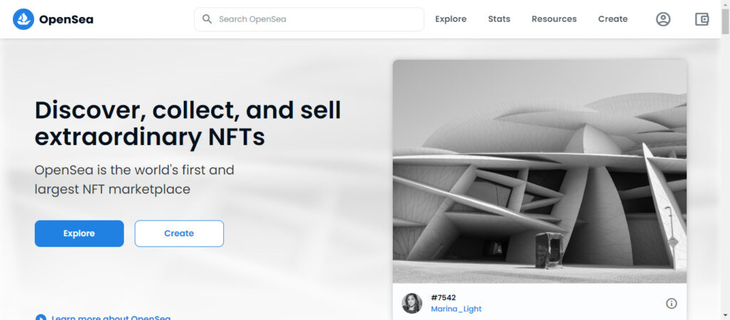Open the Learn more about OpenSea link
This screenshot has height=320, width=730.
coord(110,318)
